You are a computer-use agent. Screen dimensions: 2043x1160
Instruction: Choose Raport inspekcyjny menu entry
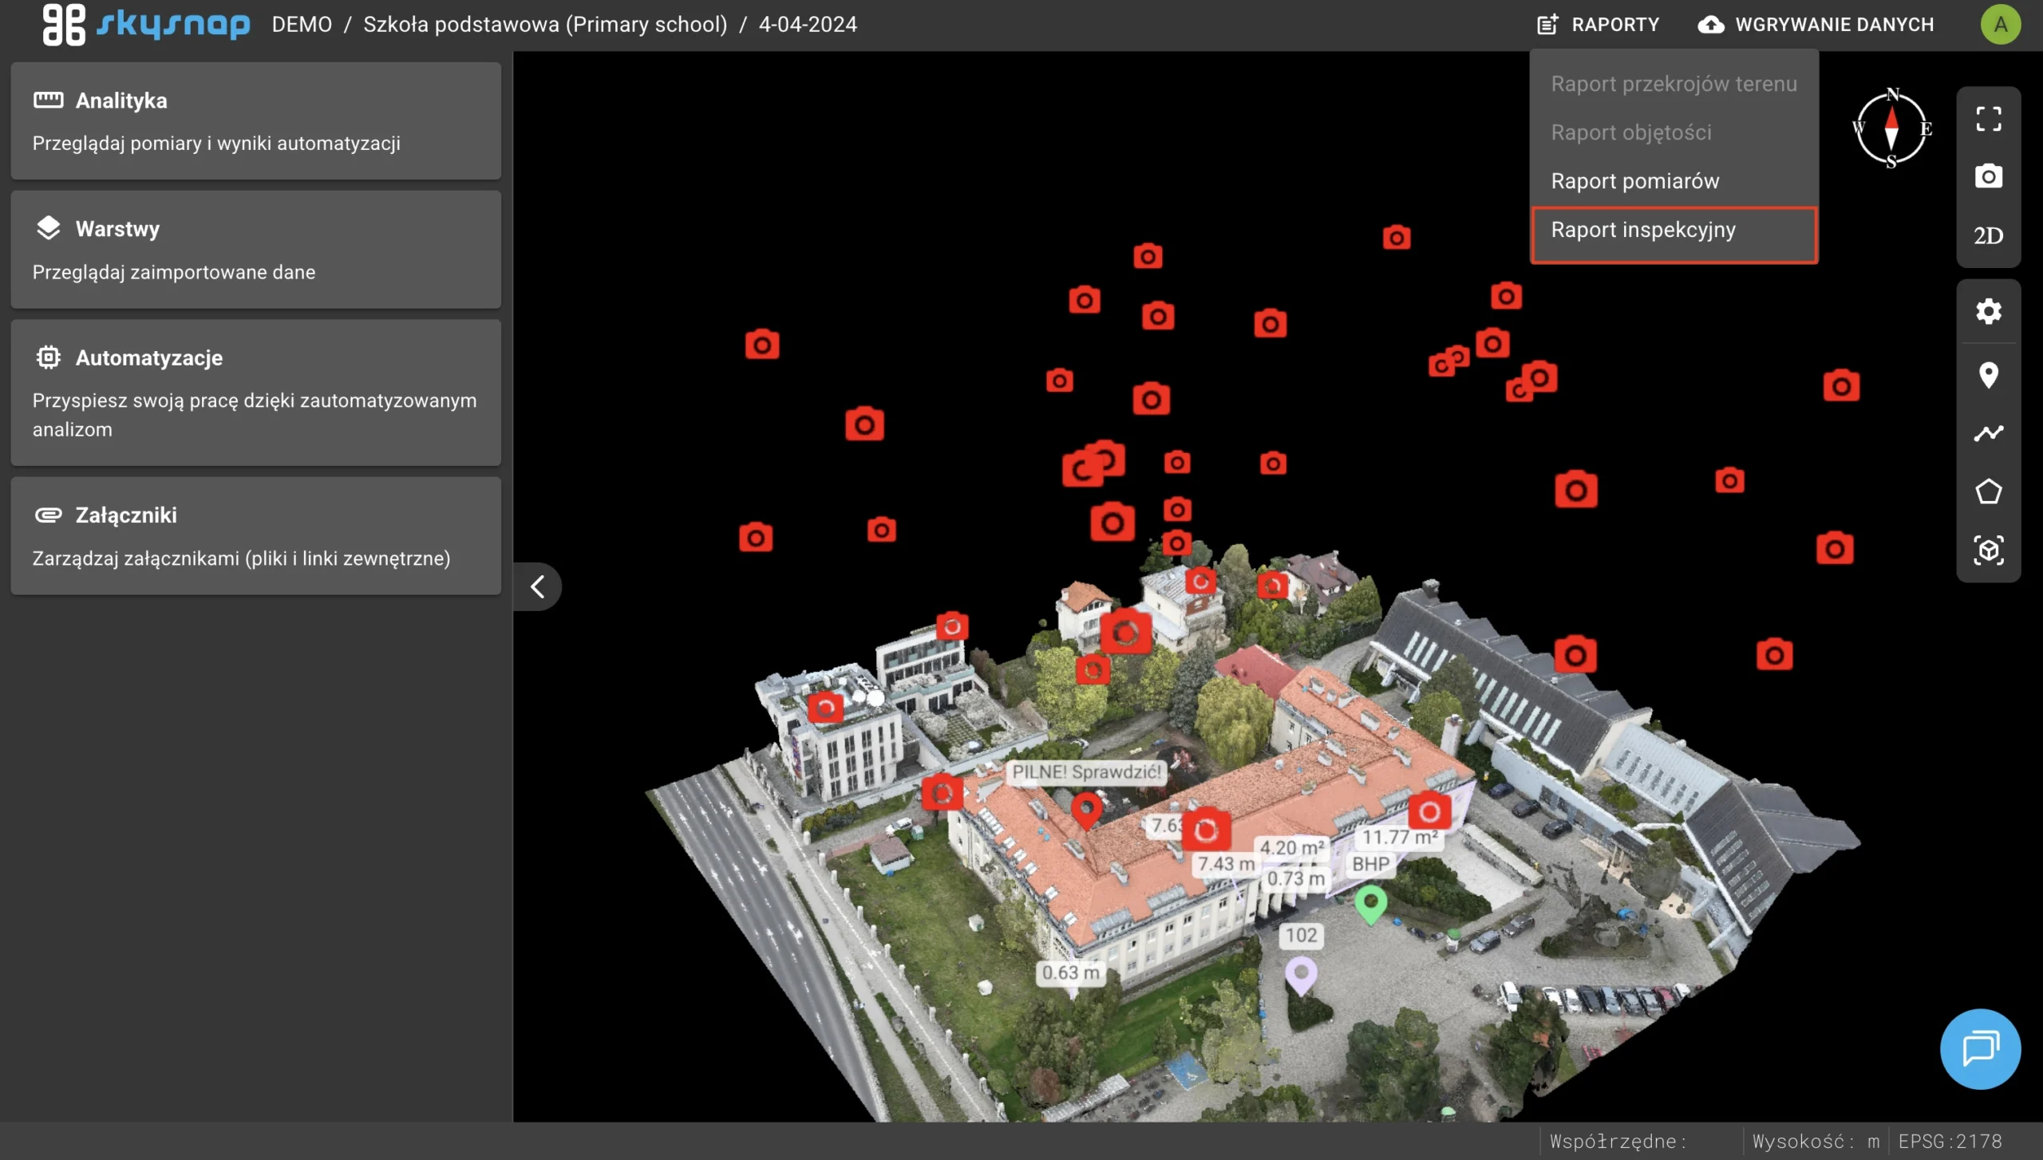[1642, 230]
